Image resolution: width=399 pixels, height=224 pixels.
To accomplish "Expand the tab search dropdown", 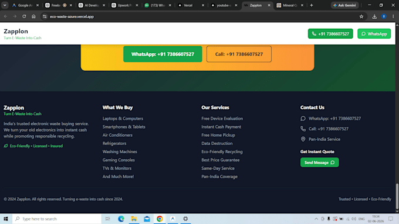I will pyautogui.click(x=5, y=5).
